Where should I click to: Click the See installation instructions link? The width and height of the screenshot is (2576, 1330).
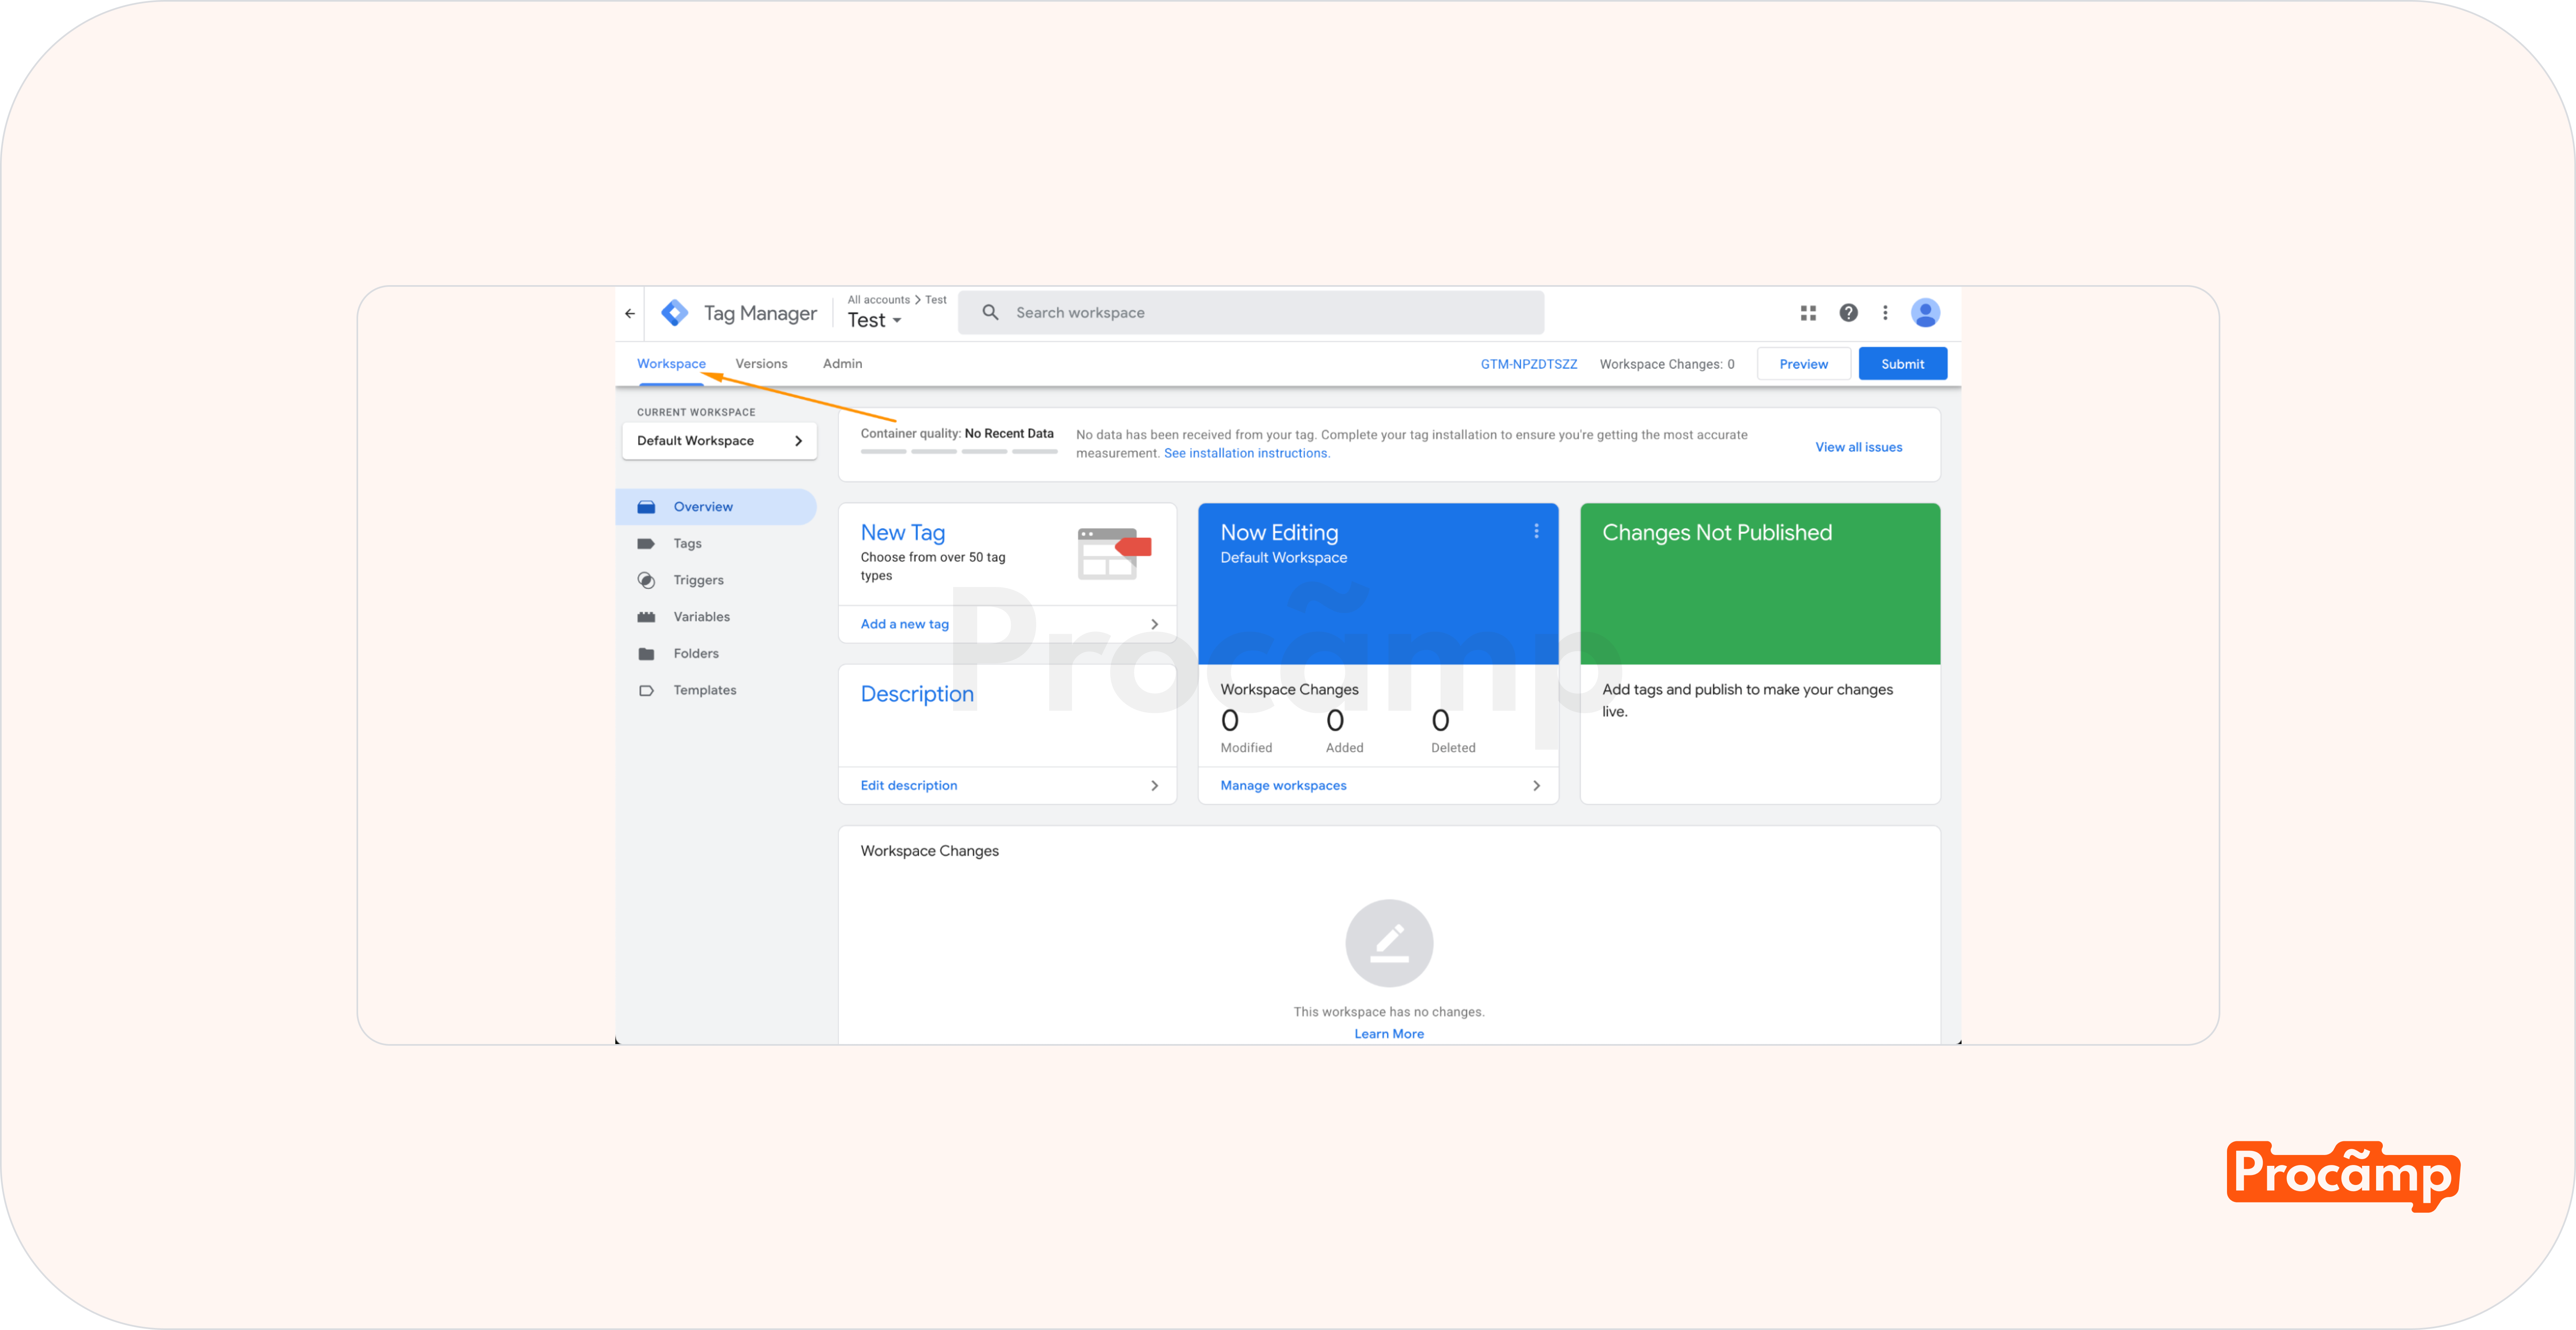pyautogui.click(x=1246, y=453)
